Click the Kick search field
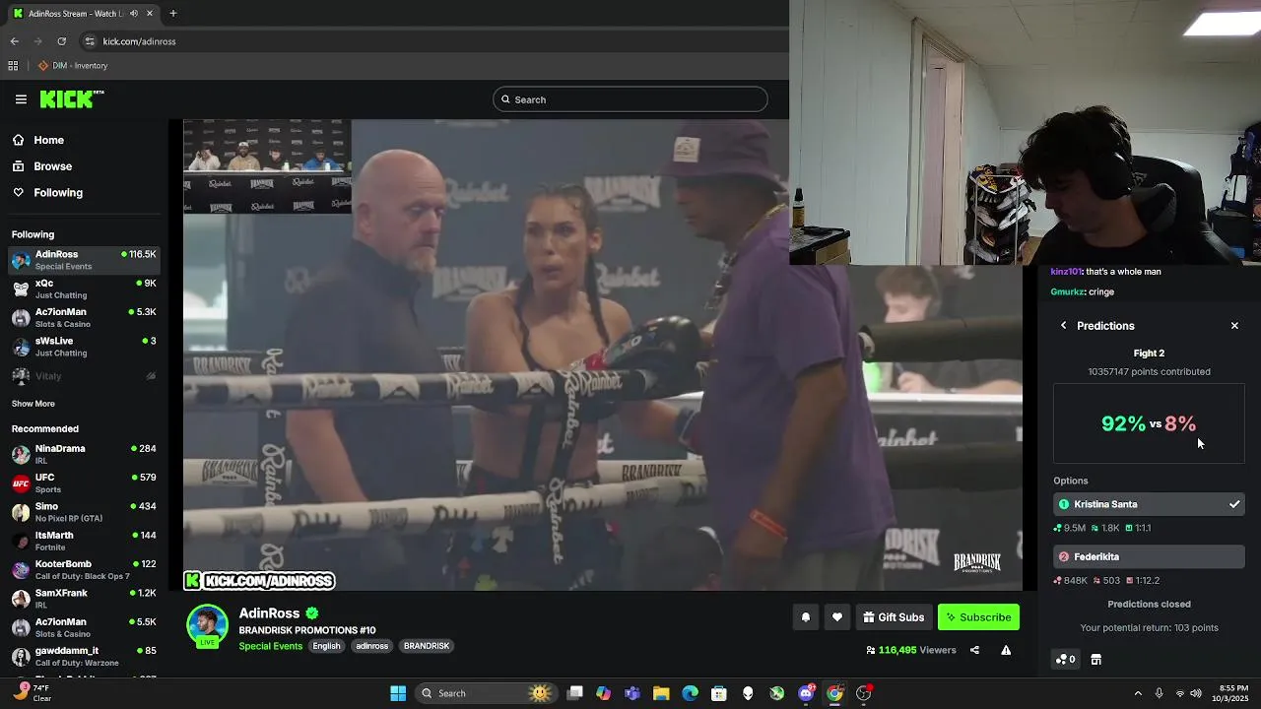1261x709 pixels. [630, 99]
